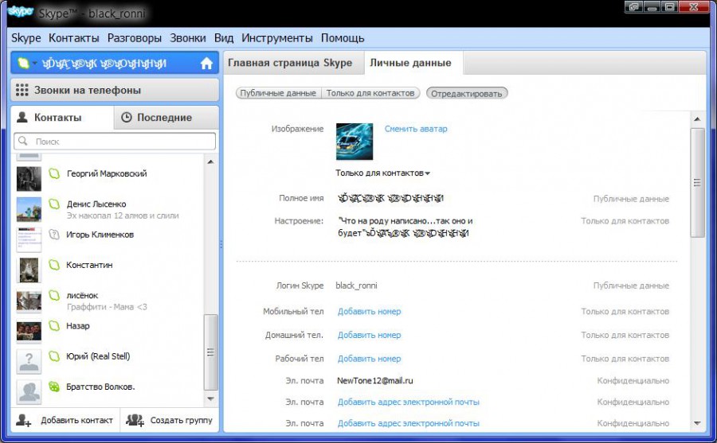Open the Звонки menu

(188, 38)
